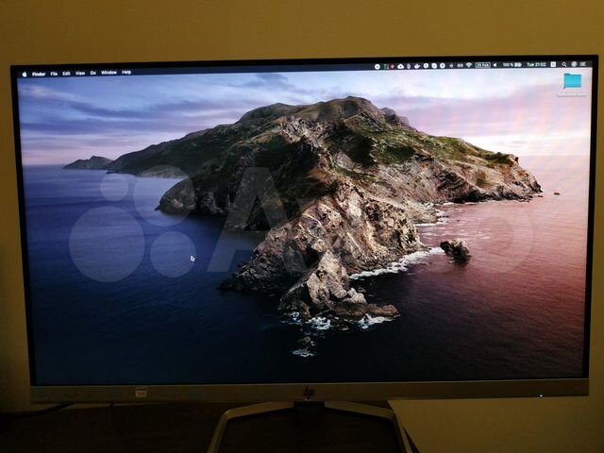Open the View menu
This screenshot has height=453, width=604.
pyautogui.click(x=80, y=73)
